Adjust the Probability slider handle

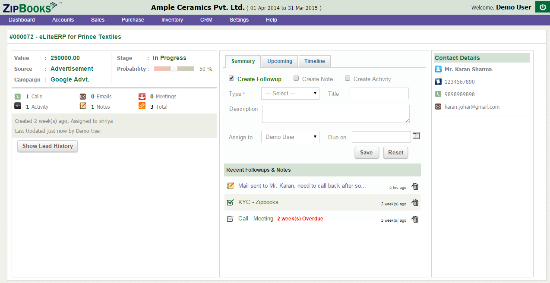click(174, 69)
